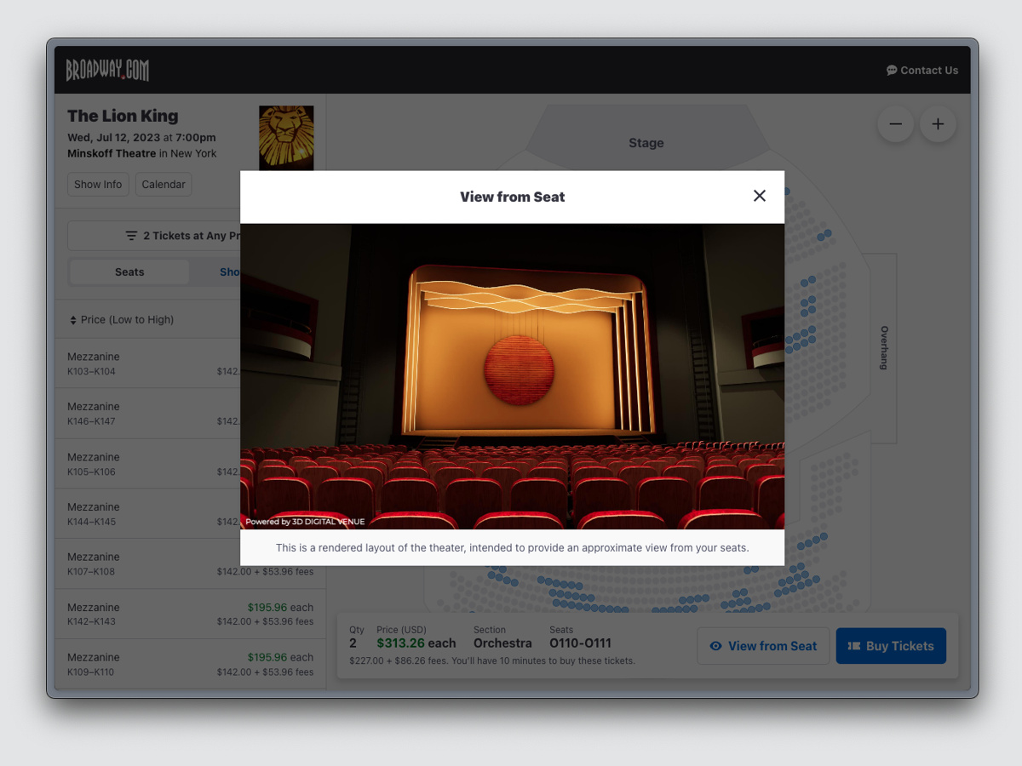Close the View from Seat dialog
The image size is (1022, 766).
(x=760, y=196)
